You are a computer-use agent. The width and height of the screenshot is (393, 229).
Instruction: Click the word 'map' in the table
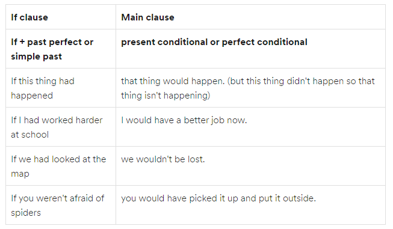coord(20,174)
